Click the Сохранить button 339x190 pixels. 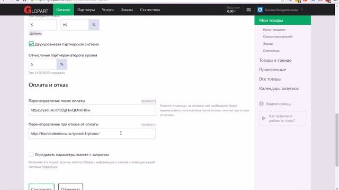click(x=41, y=187)
